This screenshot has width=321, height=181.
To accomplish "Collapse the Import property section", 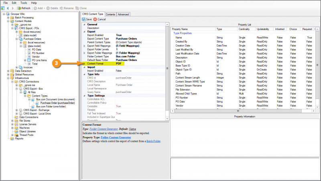I will 84,67.
